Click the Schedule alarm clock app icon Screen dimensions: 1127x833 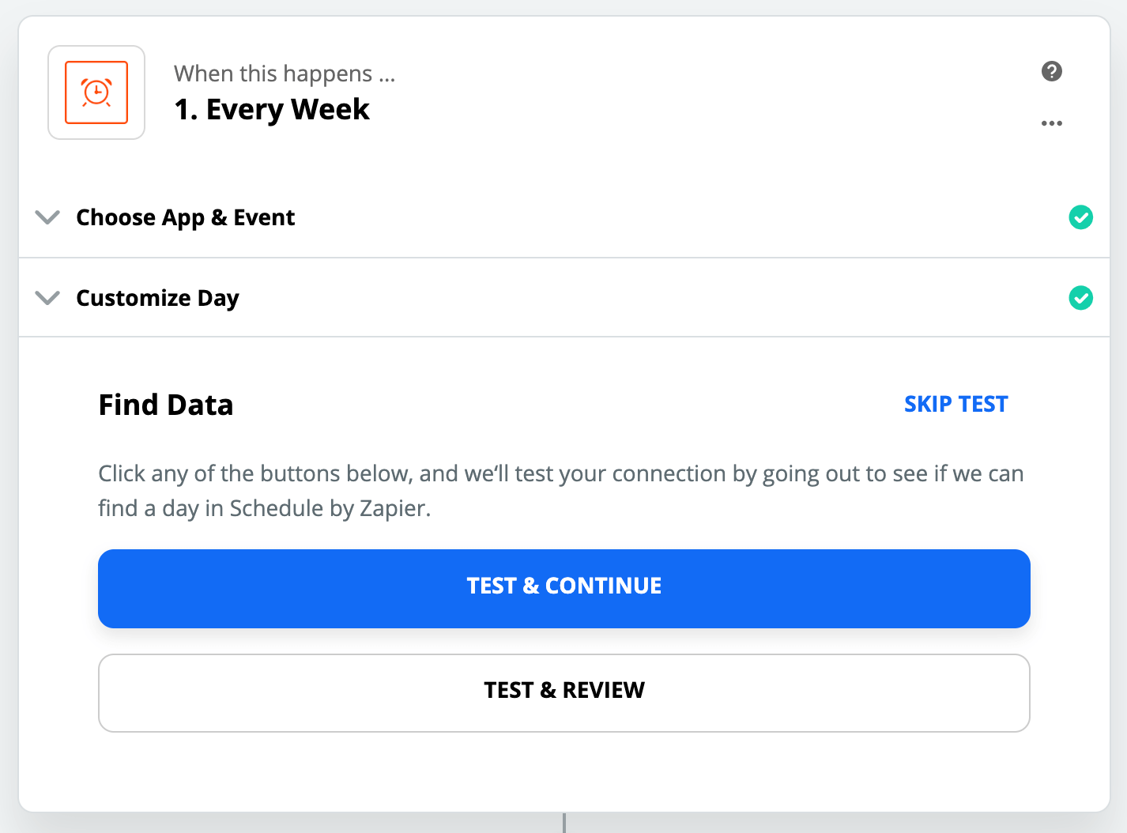click(x=96, y=92)
